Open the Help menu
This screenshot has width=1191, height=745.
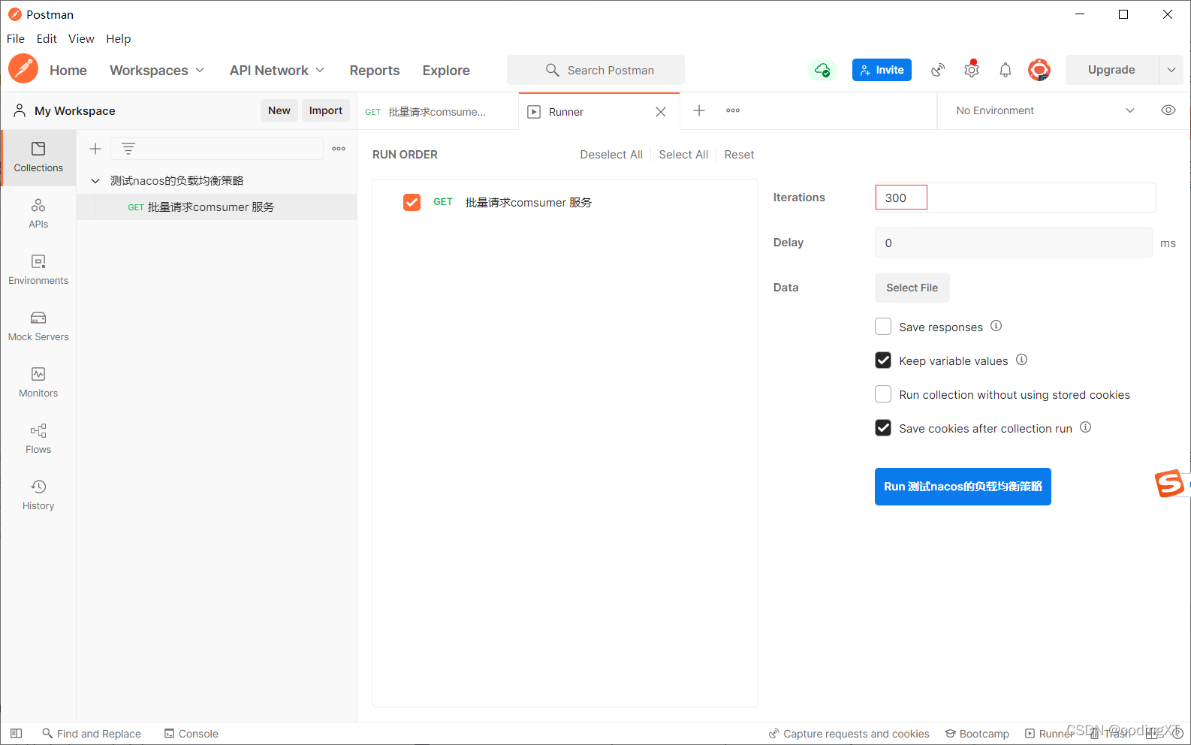[x=118, y=39]
